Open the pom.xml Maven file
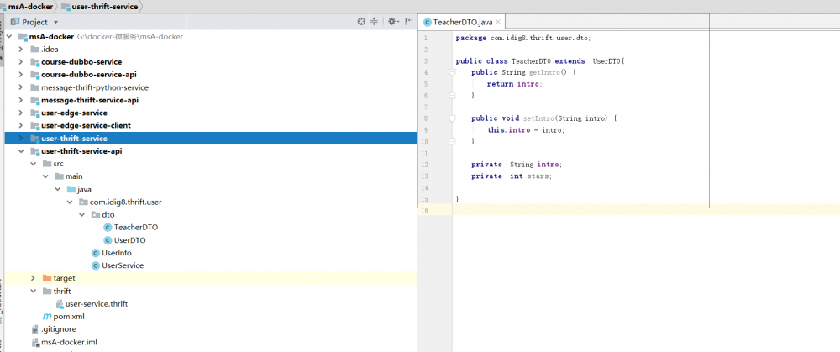 [x=68, y=317]
